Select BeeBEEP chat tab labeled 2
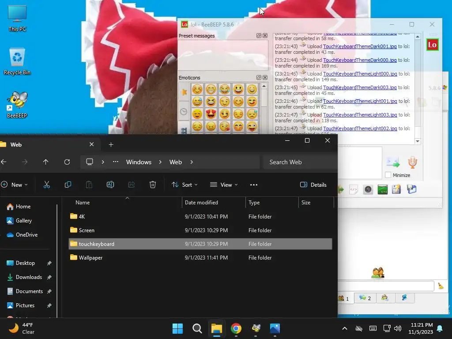This screenshot has width=452, height=339. click(x=365, y=298)
